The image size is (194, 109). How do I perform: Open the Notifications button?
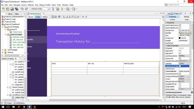tap(19, 103)
